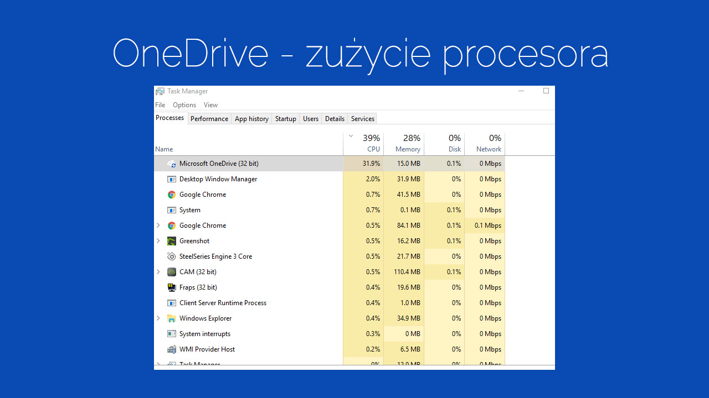The width and height of the screenshot is (709, 398).
Task: Click the Greenshot app icon
Action: 172,241
